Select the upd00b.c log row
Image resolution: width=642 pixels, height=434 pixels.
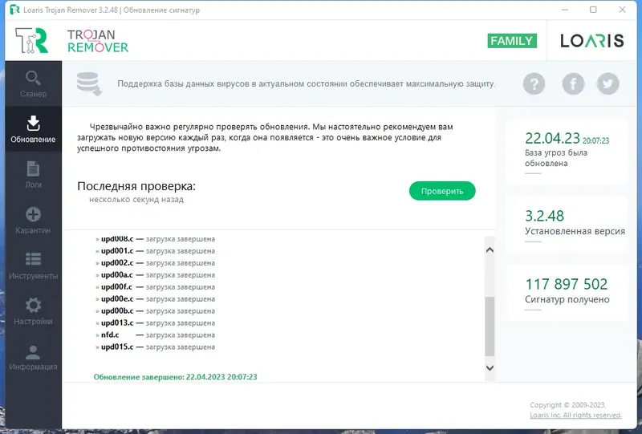tap(155, 310)
